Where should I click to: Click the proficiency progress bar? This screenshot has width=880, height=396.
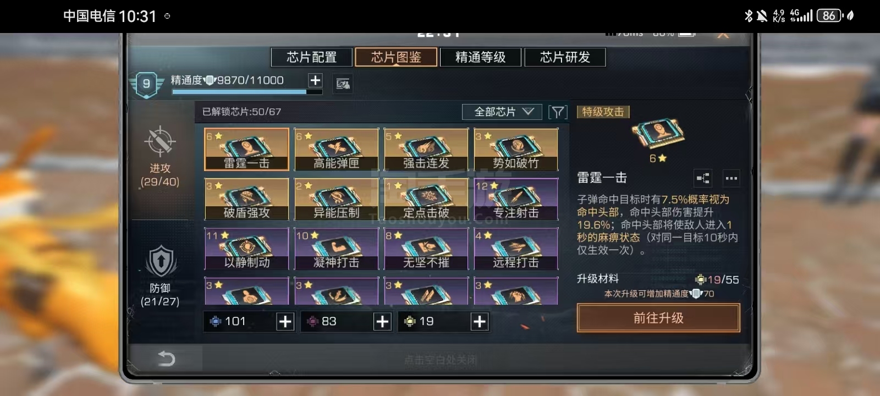coord(247,92)
